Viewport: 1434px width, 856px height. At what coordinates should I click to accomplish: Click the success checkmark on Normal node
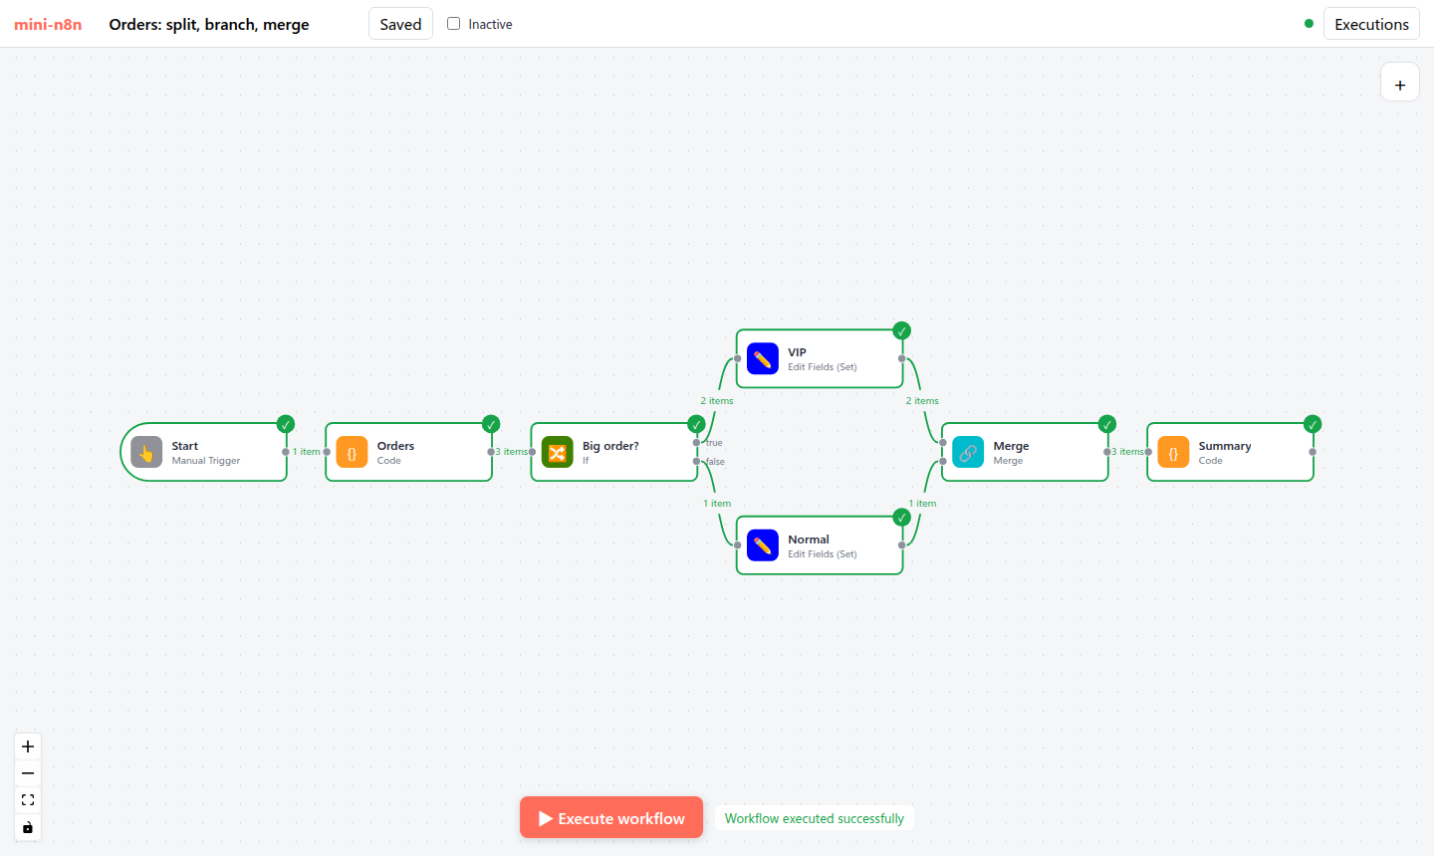pos(901,518)
